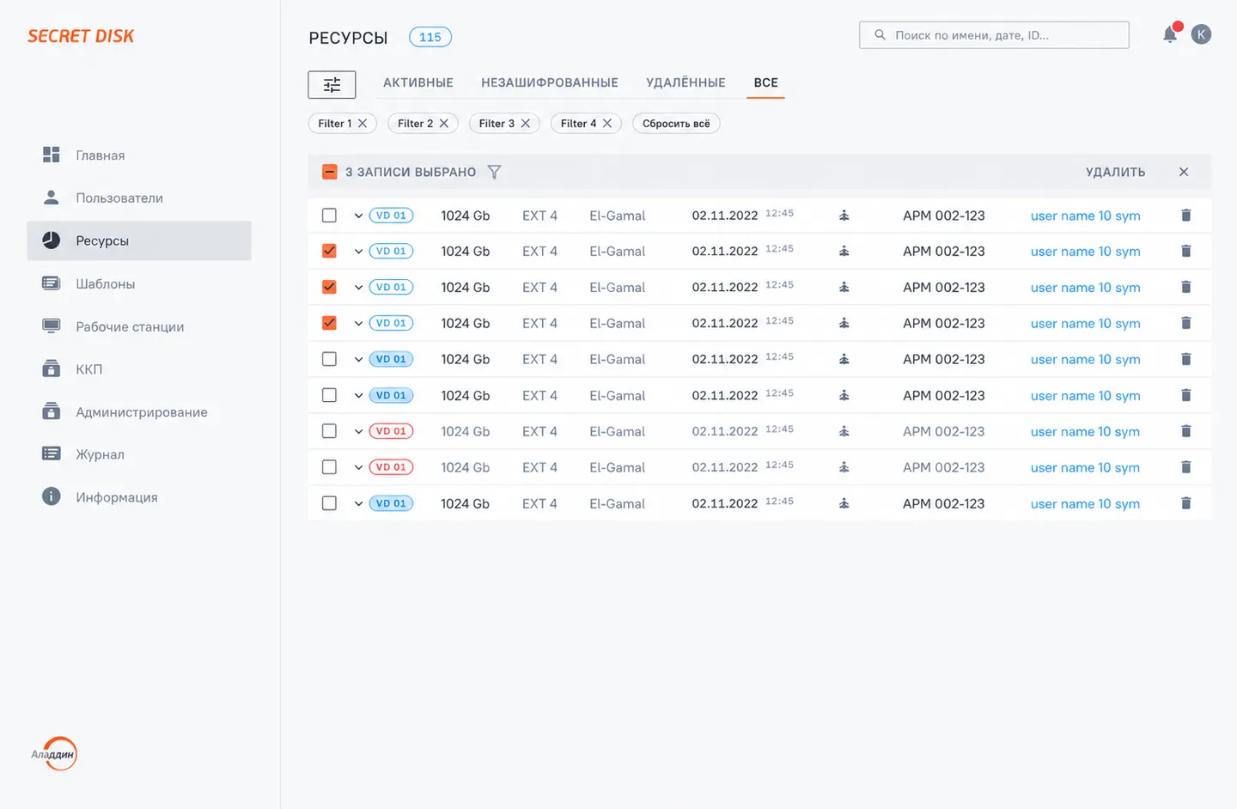Click the Рабочие станции monitor icon
This screenshot has height=809, width=1237.
tap(52, 326)
